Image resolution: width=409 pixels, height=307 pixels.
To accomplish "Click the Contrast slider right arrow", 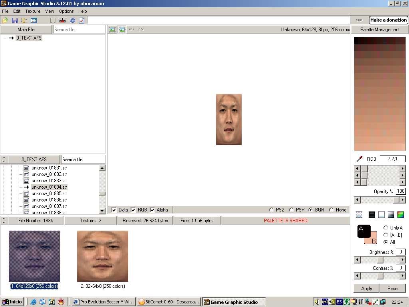I will [403, 276].
